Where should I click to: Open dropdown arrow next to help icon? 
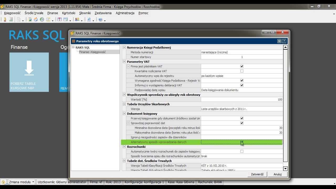(105, 20)
